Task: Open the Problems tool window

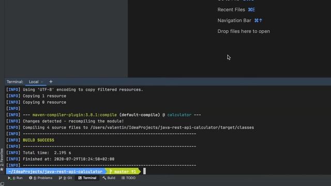Action: (x=41, y=178)
